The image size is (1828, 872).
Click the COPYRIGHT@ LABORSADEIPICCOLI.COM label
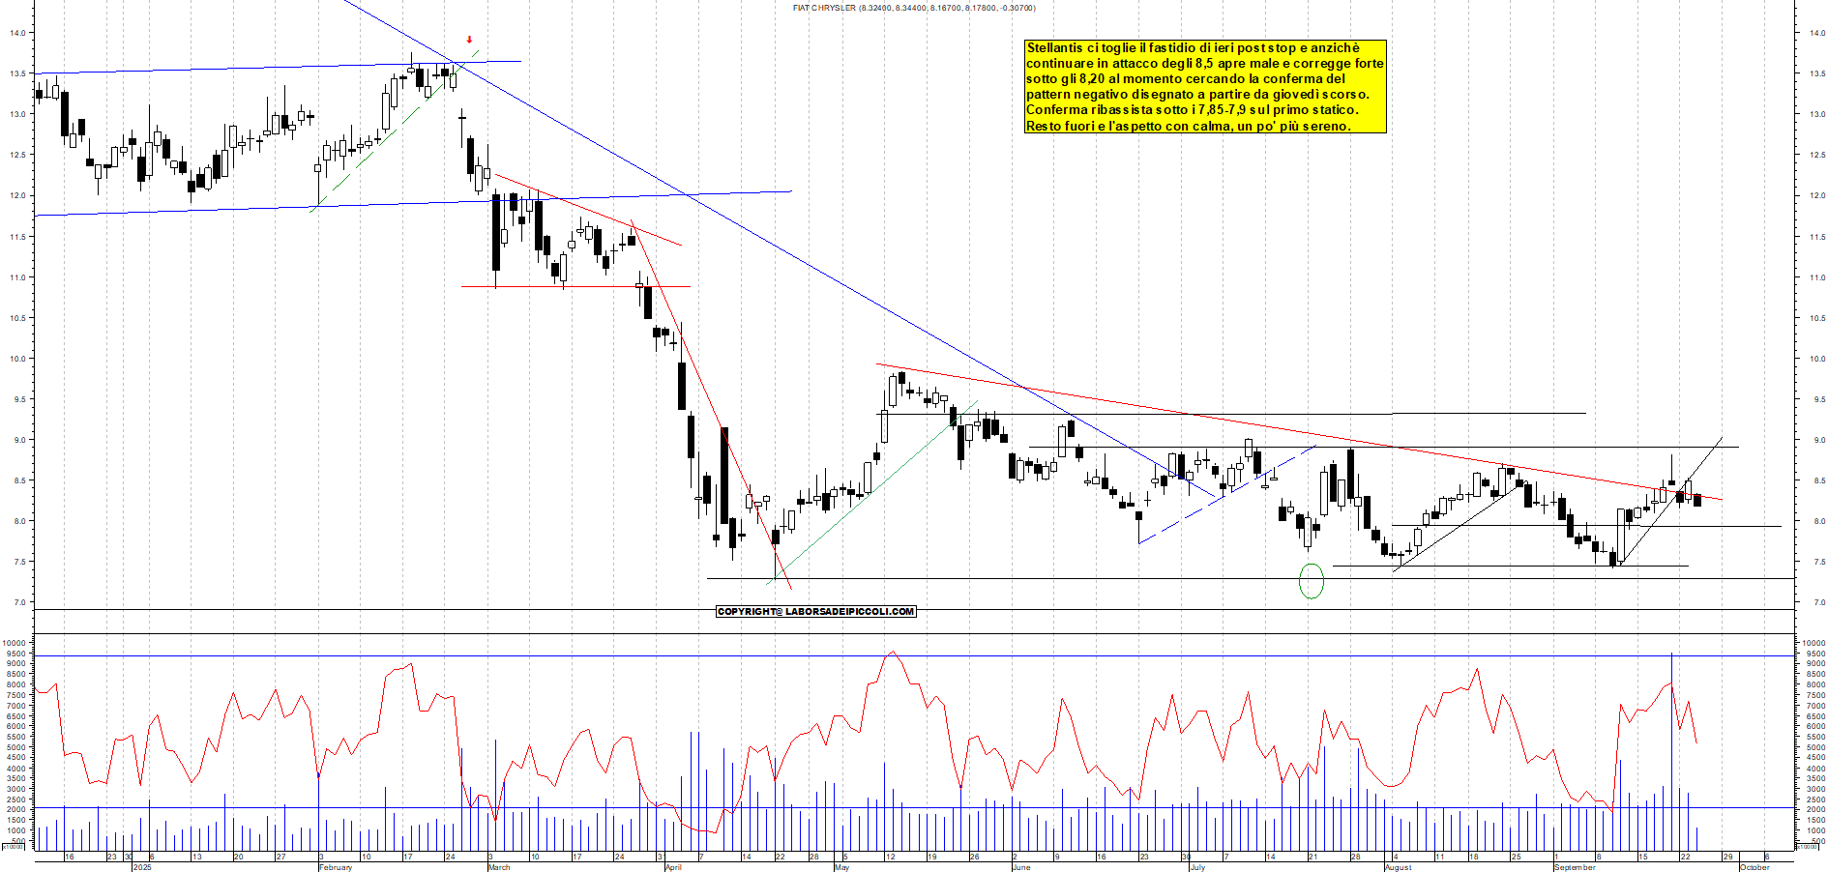click(x=815, y=611)
